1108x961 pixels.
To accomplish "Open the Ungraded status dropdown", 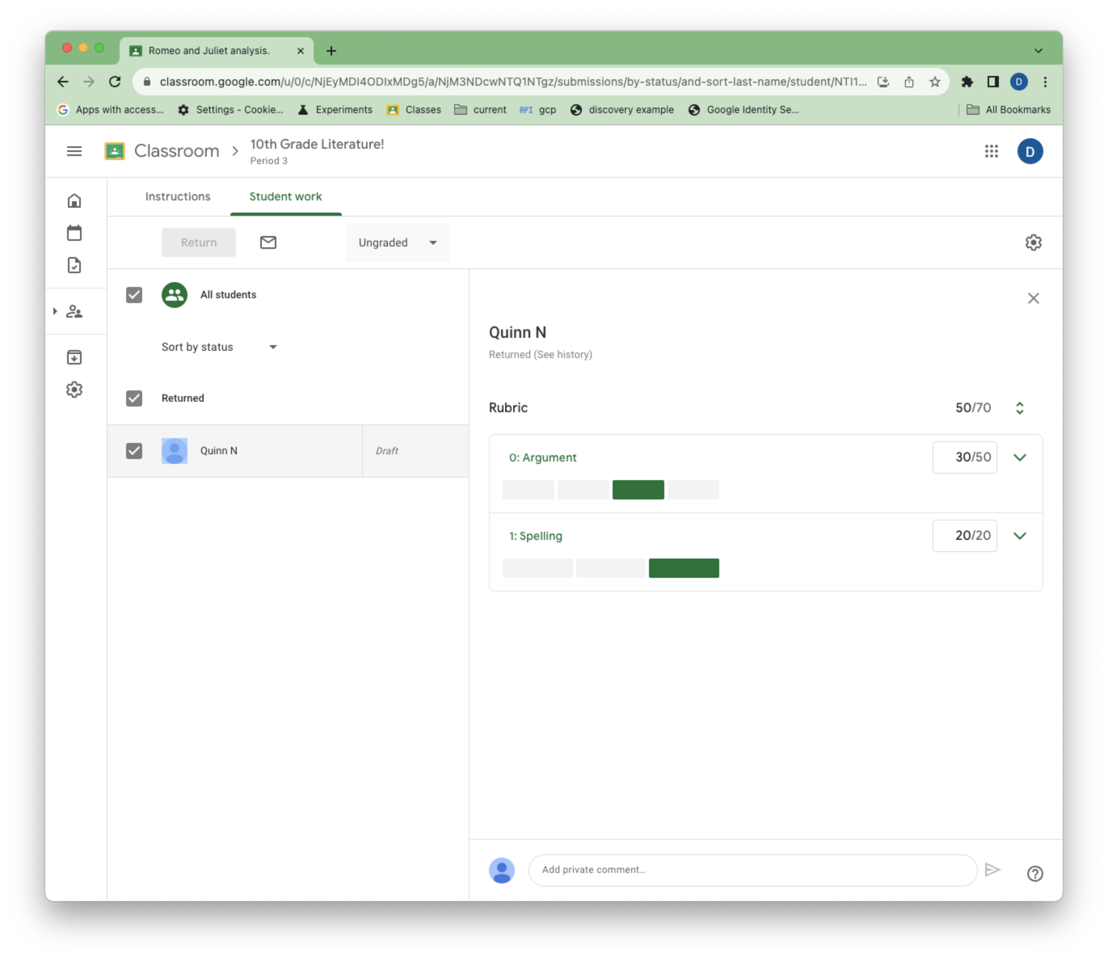I will click(396, 242).
